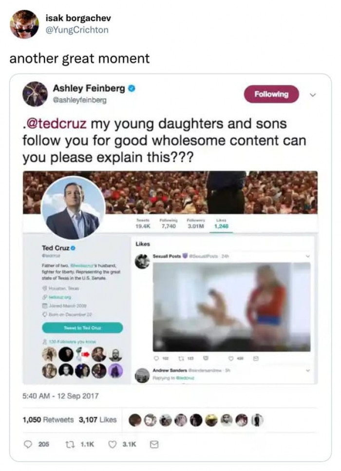This screenshot has width=341, height=471.
Task: Select the Likes tab showing 1,248
Action: pos(221,224)
